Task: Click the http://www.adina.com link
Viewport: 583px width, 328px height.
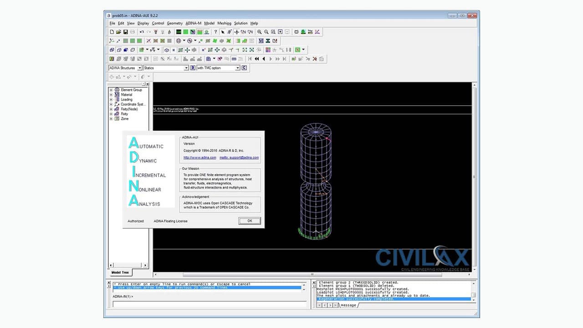Action: pos(199,158)
